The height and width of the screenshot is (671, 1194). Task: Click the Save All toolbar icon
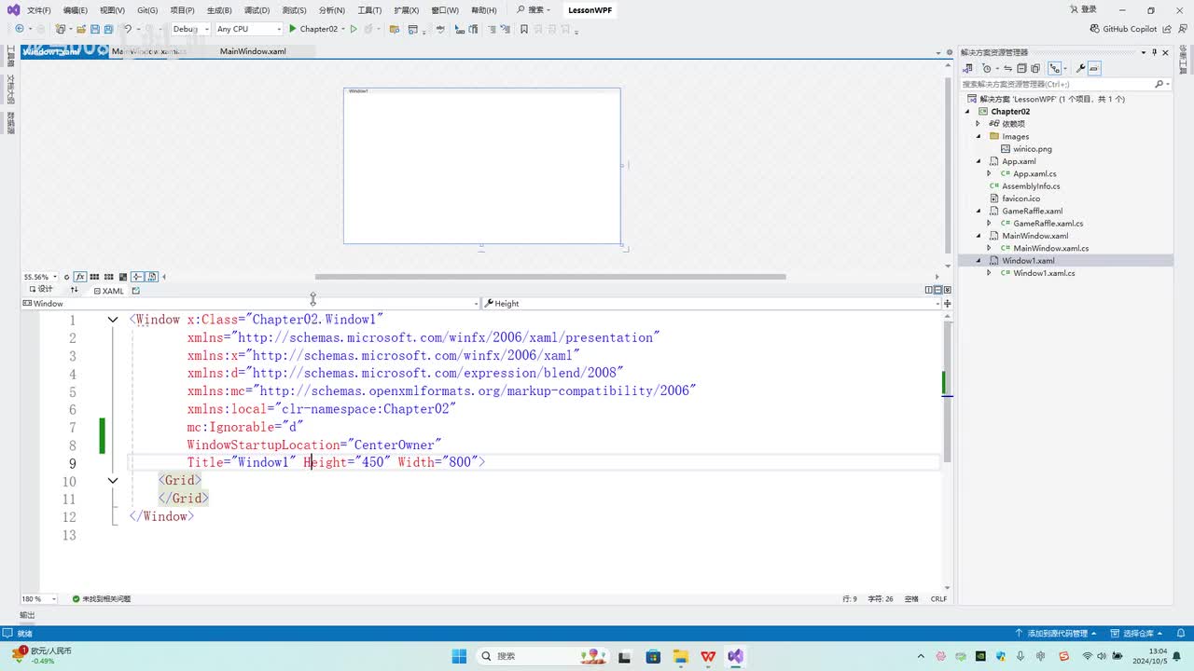pos(109,29)
